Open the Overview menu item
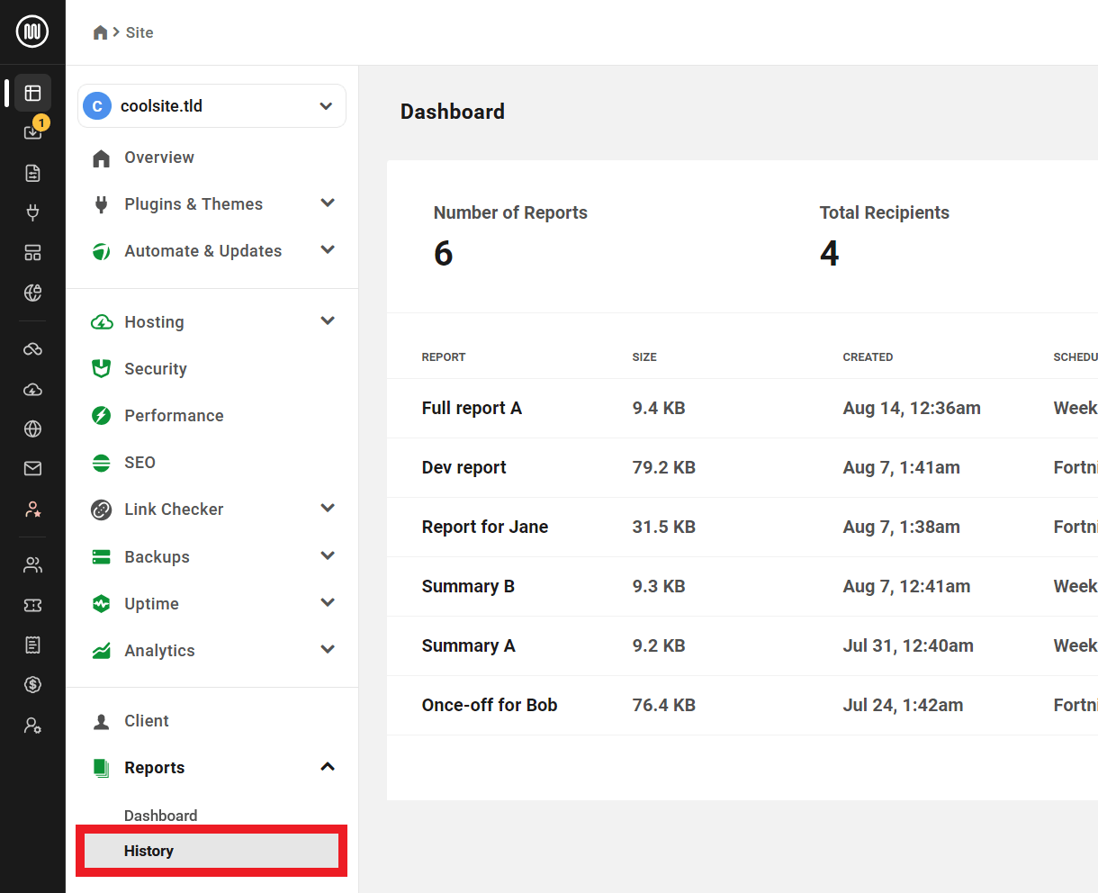Image resolution: width=1098 pixels, height=893 pixels. point(158,158)
